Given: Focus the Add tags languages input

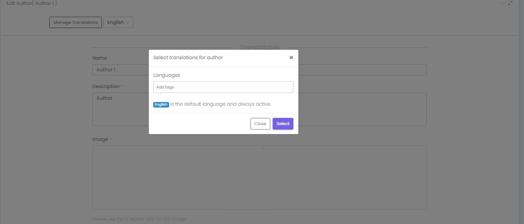Looking at the screenshot, I should [223, 87].
